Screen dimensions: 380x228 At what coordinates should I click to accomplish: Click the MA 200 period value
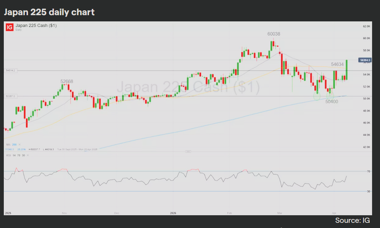pyautogui.click(x=14, y=144)
